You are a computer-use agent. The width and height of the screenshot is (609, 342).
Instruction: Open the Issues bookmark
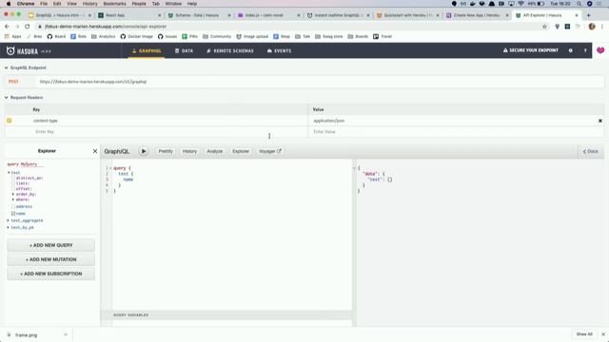(167, 36)
